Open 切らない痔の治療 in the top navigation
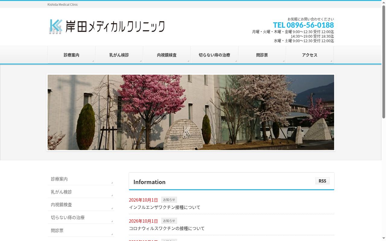The height and width of the screenshot is (241, 386). click(214, 55)
